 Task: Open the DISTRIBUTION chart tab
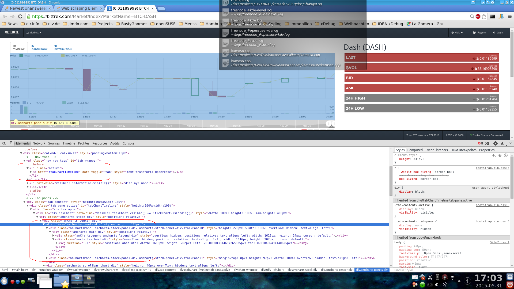point(63,48)
